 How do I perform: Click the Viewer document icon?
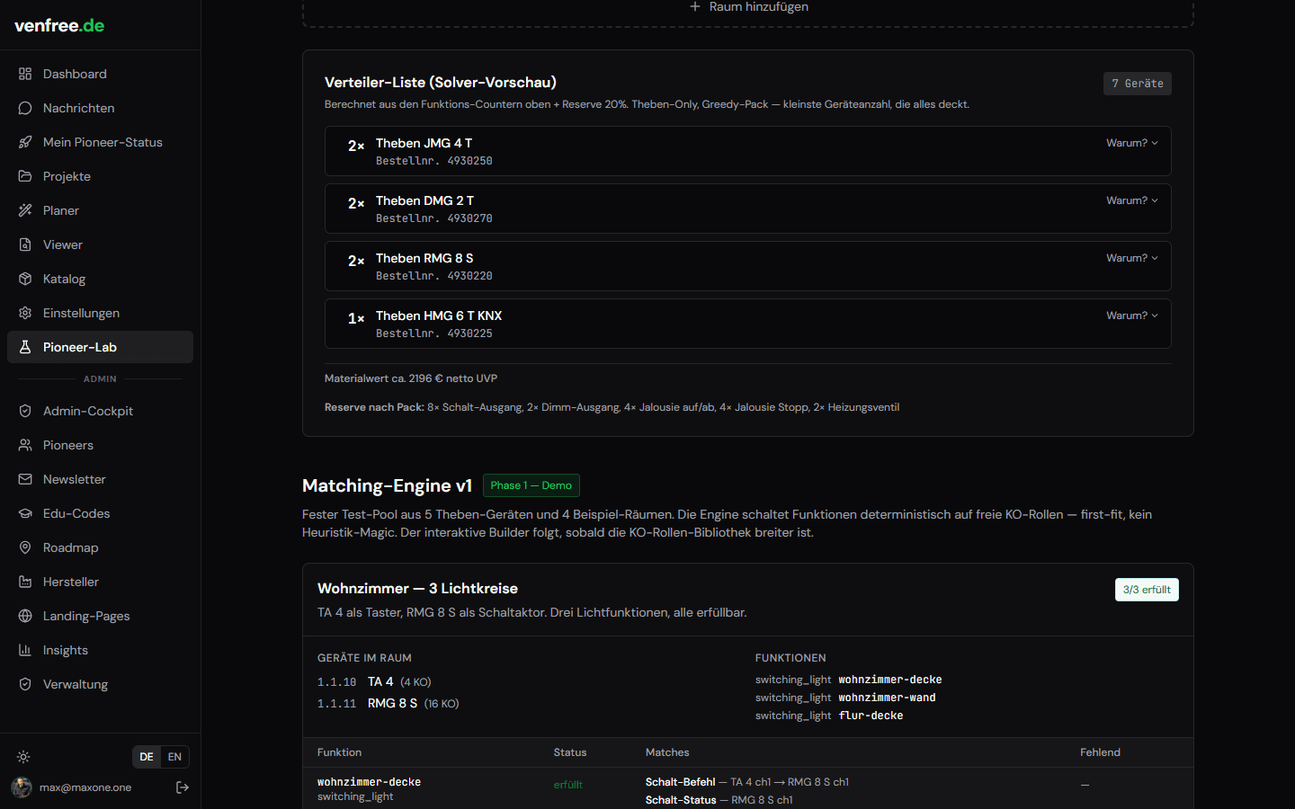25,244
